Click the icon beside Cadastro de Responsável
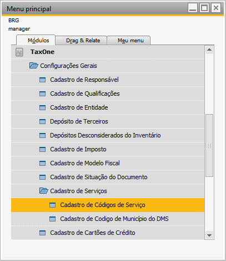The height and width of the screenshot is (261, 226). click(x=43, y=80)
